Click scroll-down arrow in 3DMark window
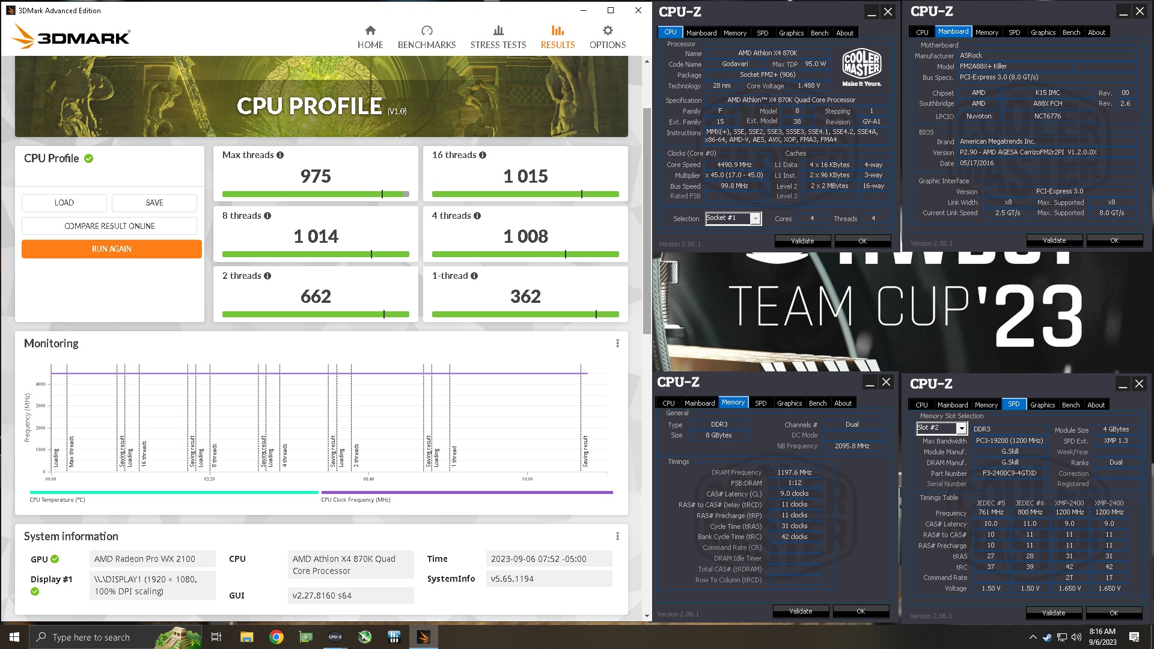The height and width of the screenshot is (649, 1154). pos(647,616)
